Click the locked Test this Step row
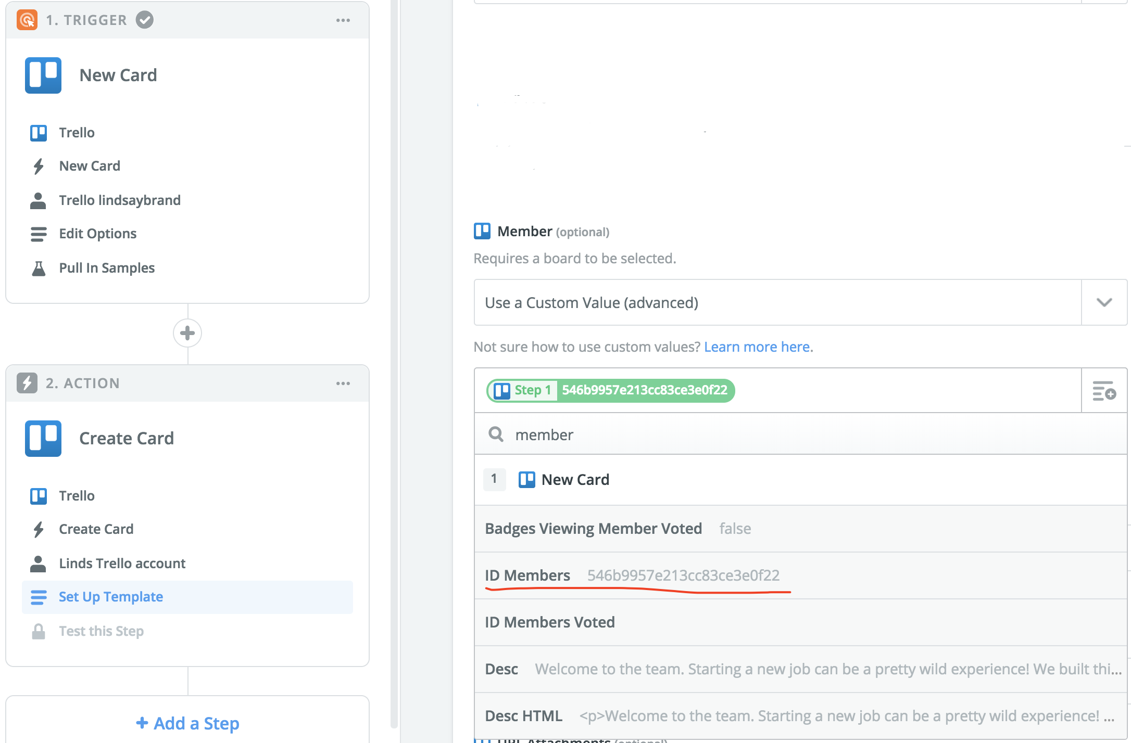Screen dimensions: 1131x743 [187, 631]
